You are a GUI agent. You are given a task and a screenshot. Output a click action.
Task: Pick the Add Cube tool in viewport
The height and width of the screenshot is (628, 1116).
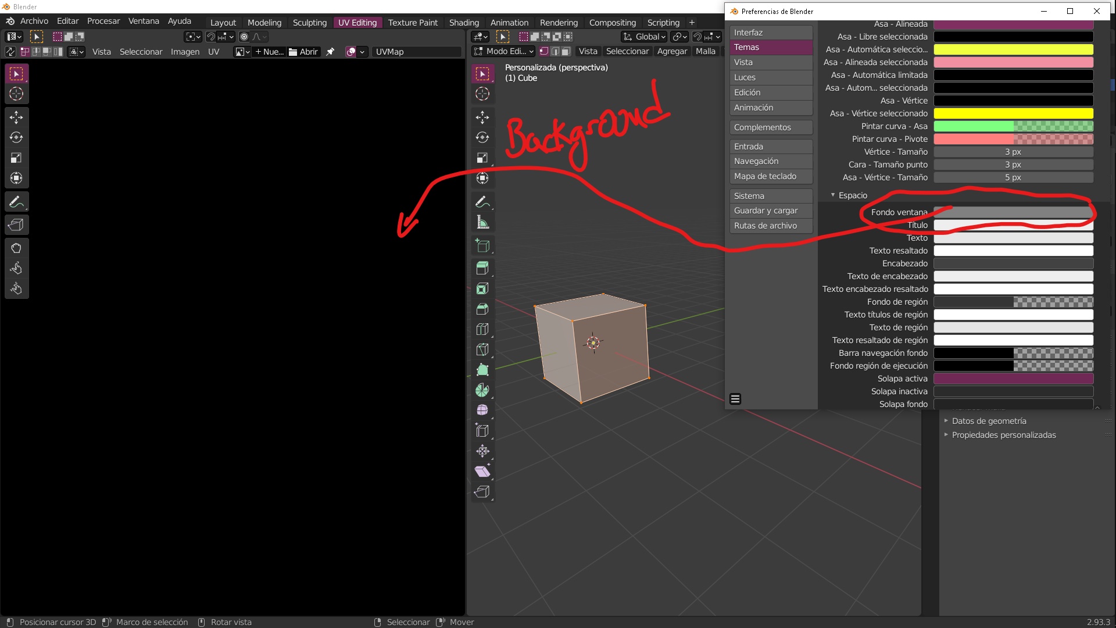click(x=482, y=245)
